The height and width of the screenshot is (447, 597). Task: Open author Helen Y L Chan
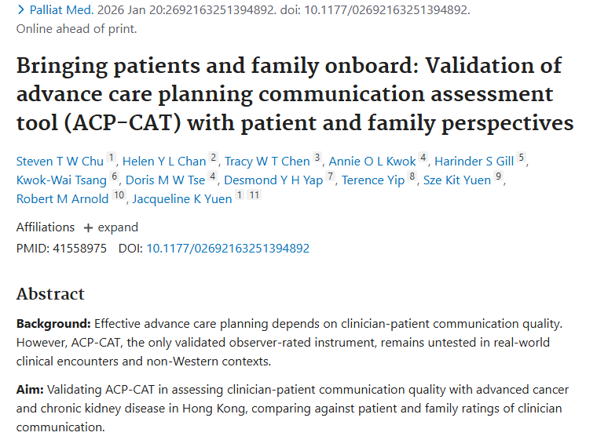click(165, 162)
